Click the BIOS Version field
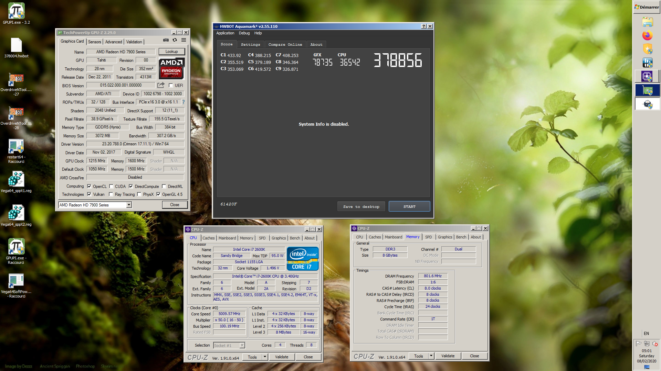Screen dimensions: 661x371 pyautogui.click(x=121, y=86)
